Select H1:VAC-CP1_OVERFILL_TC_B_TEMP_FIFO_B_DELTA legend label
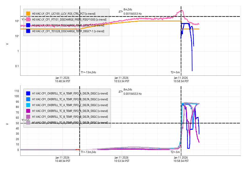The height and width of the screenshot is (169, 246). point(70,117)
